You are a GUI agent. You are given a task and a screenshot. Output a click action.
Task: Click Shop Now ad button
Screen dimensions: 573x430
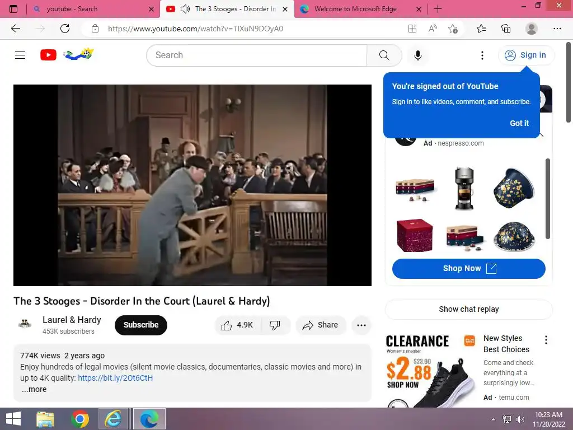coord(468,268)
